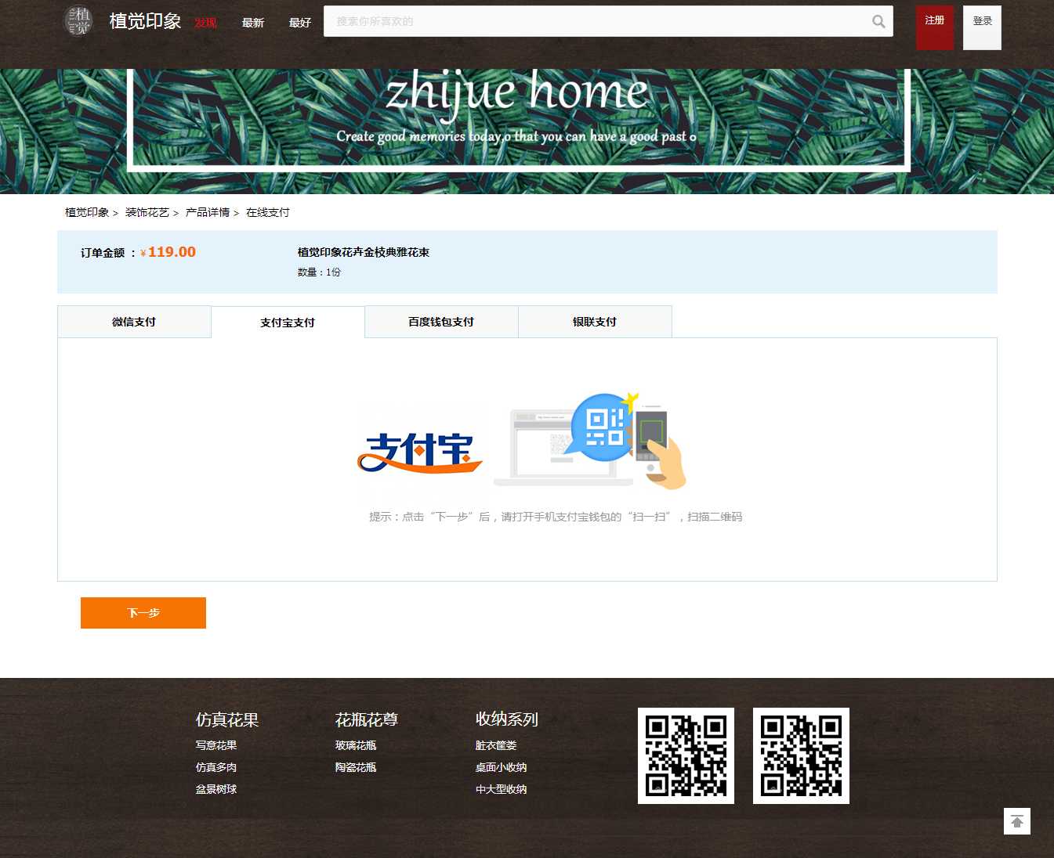Image resolution: width=1054 pixels, height=858 pixels.
Task: Click the search magnifier icon
Action: (878, 22)
